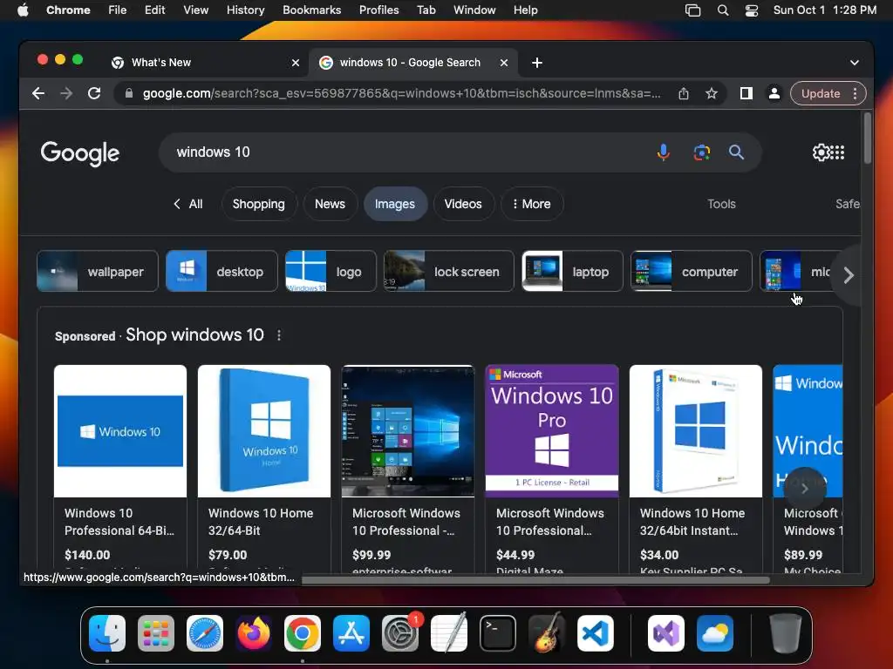Switch to the News tab

[330, 204]
